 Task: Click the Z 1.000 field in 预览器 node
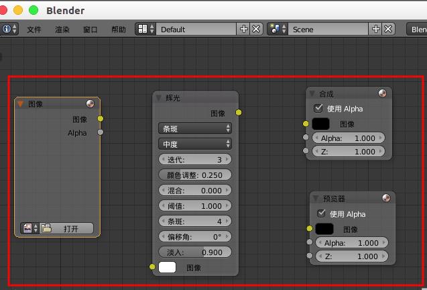[351, 256]
